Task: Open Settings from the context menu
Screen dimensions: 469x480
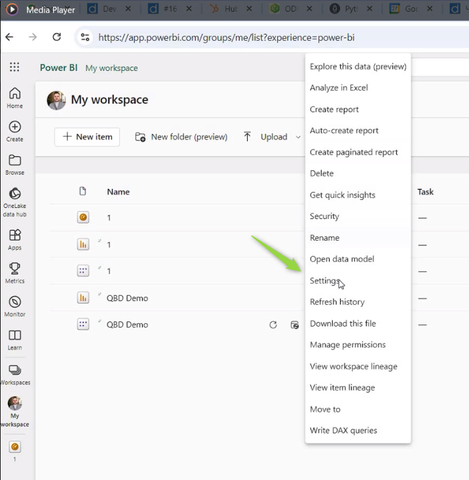Action: coord(358,281)
